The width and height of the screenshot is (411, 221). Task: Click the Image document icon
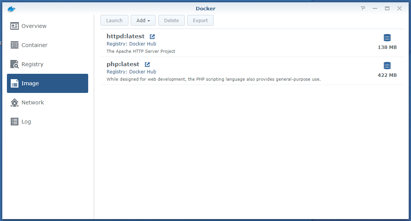coord(15,83)
